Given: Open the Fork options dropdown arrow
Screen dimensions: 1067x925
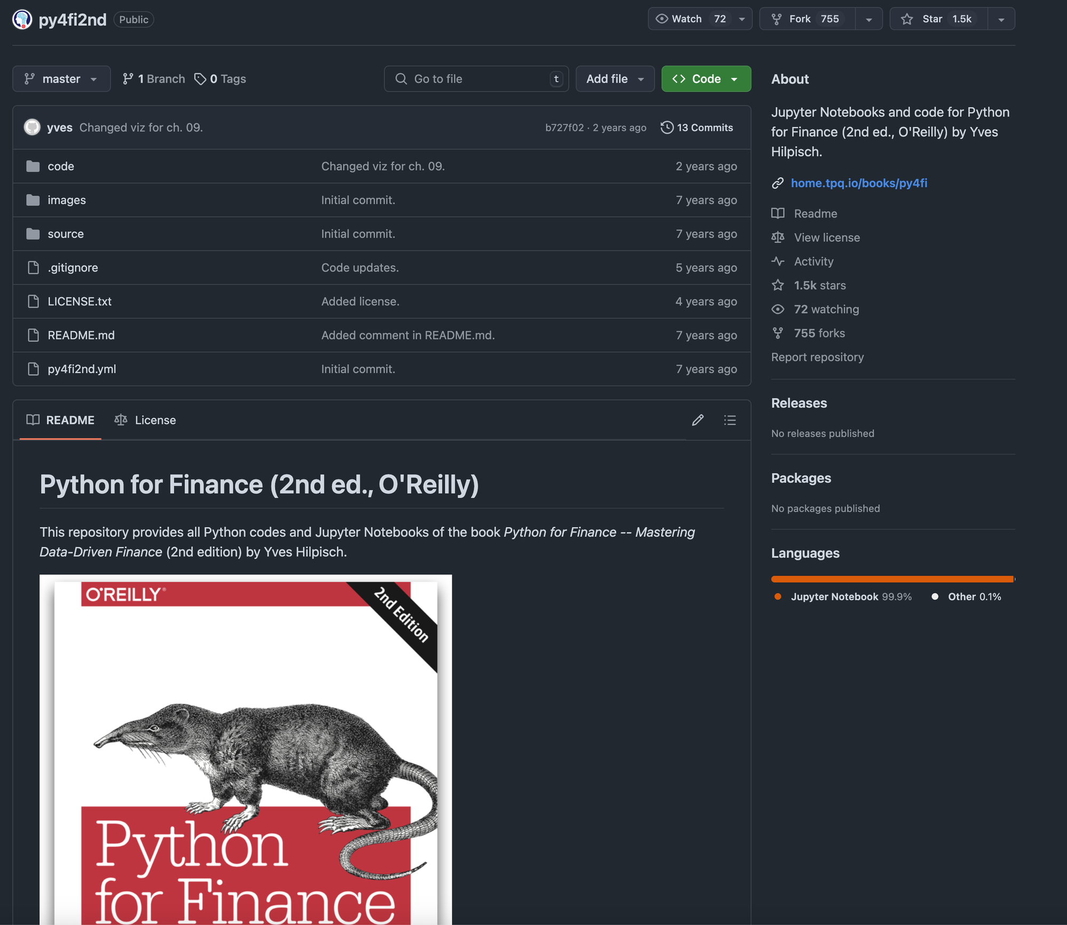Looking at the screenshot, I should point(869,19).
